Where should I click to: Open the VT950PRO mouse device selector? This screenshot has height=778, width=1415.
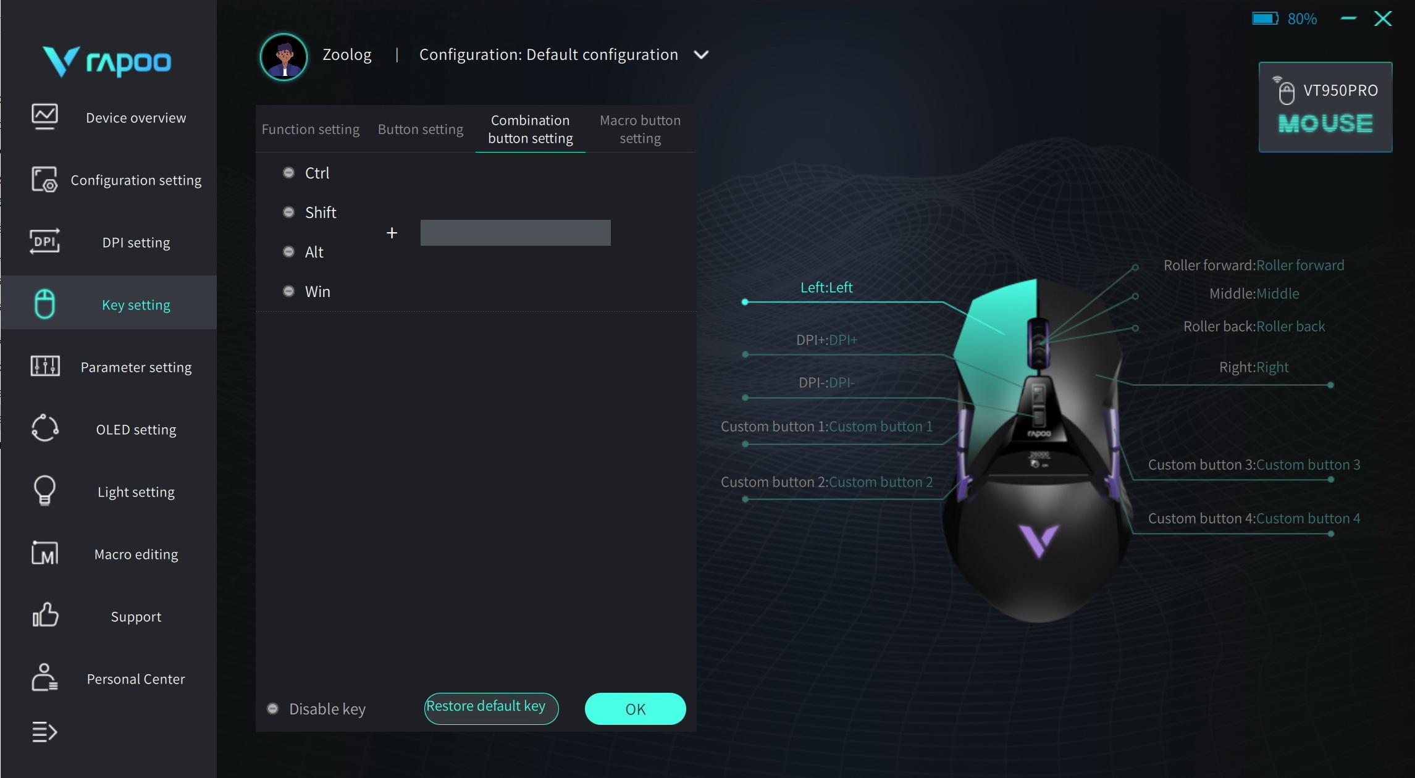[1325, 107]
